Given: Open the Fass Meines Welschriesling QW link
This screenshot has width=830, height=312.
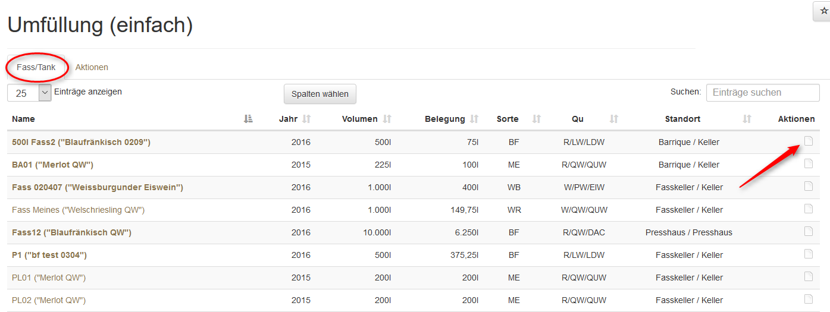Looking at the screenshot, I should (x=78, y=210).
